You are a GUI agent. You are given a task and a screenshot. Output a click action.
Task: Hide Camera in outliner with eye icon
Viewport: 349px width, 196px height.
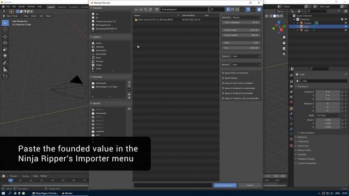point(346,23)
